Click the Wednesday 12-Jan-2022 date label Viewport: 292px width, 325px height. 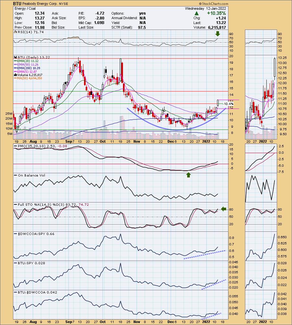[205, 8]
